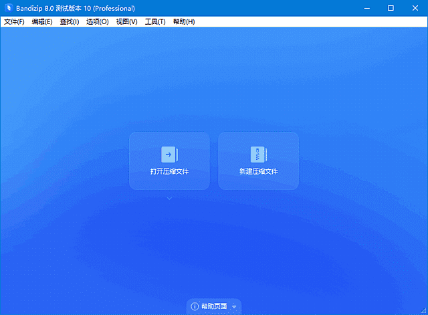The width and height of the screenshot is (428, 315).
Task: Close the Bandizip window
Action: coord(415,8)
